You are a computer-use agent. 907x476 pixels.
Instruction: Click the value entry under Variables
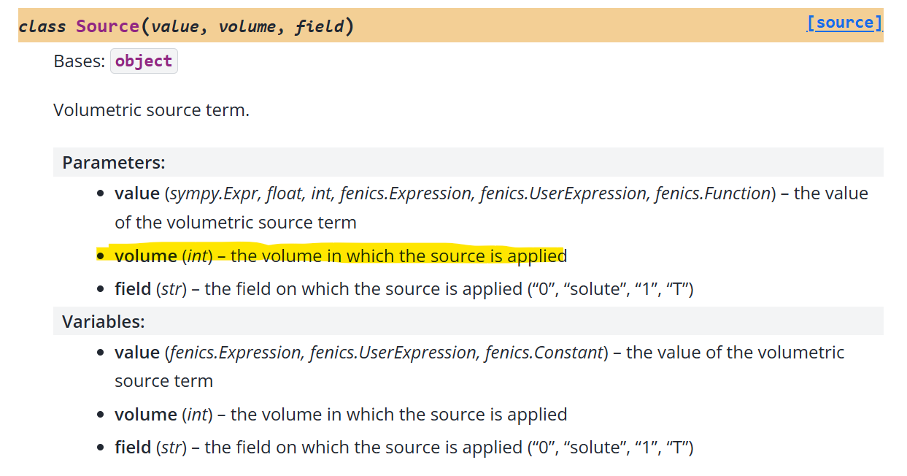(x=137, y=353)
